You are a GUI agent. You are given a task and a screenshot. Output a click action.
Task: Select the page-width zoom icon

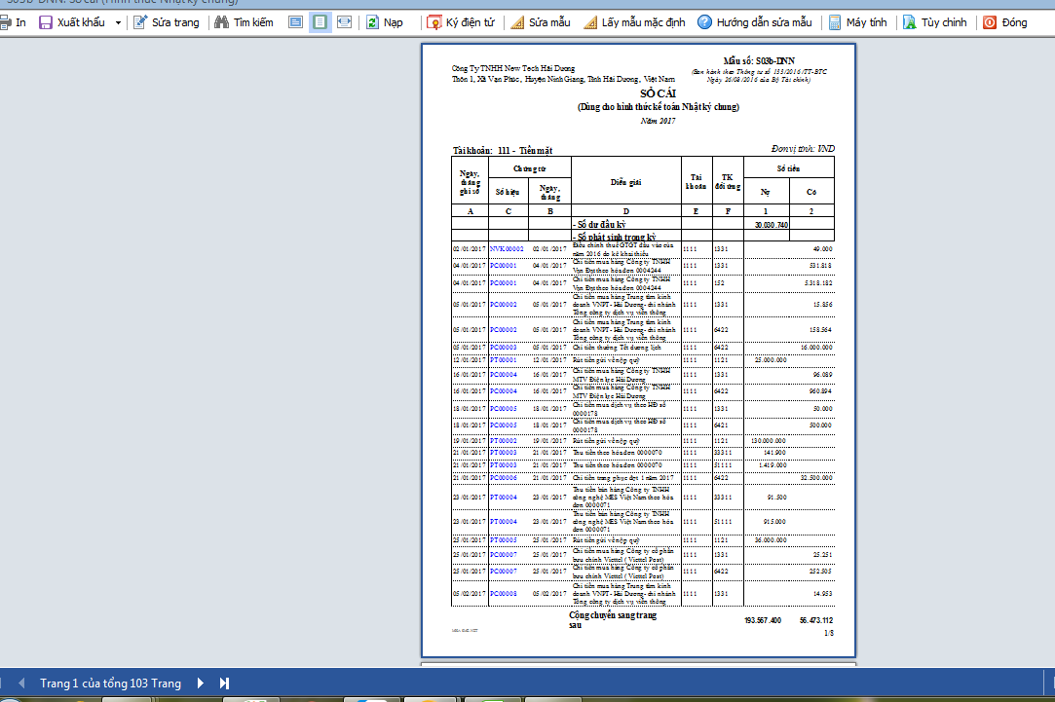[x=345, y=22]
